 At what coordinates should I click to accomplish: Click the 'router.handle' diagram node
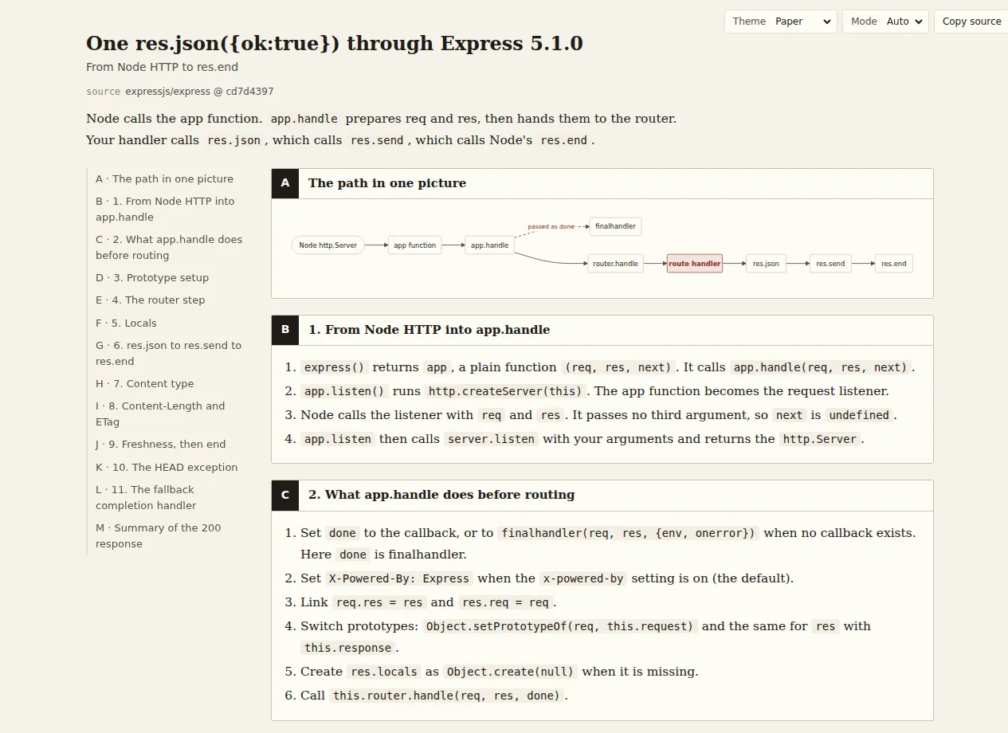tap(615, 264)
